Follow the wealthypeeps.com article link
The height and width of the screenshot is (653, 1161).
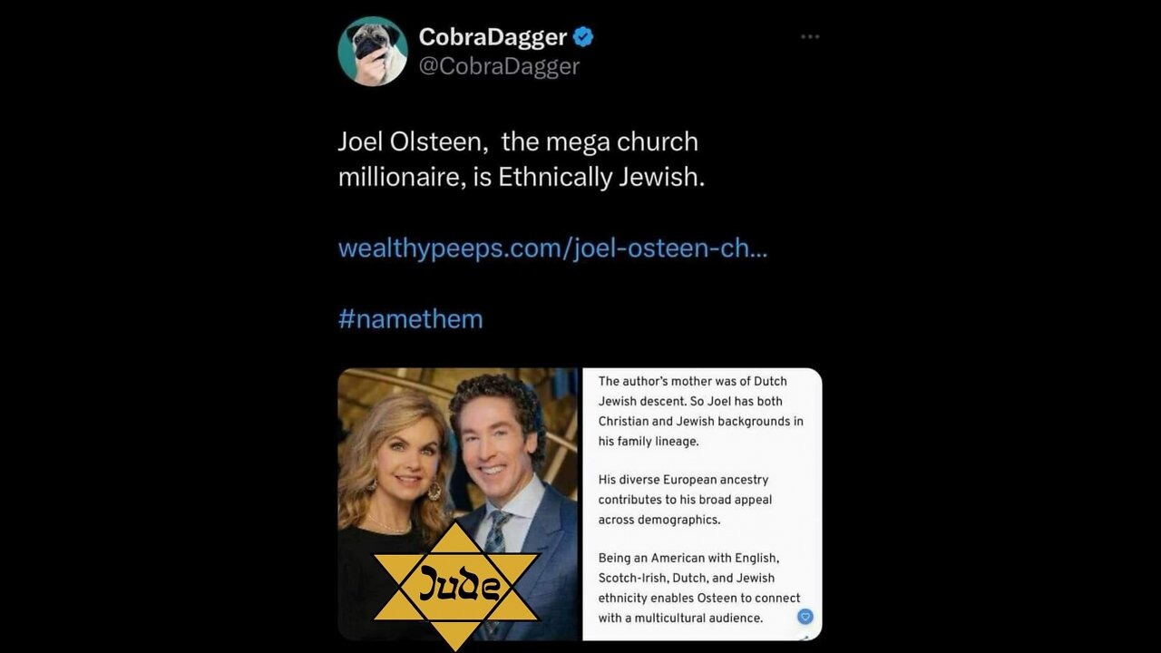tap(552, 248)
